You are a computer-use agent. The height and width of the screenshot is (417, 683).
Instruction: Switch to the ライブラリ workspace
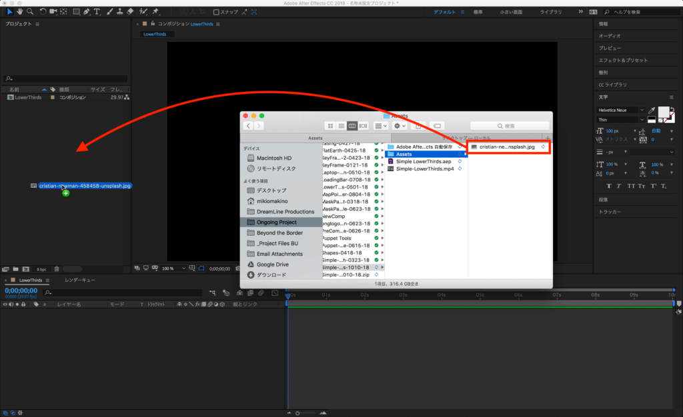[x=551, y=12]
